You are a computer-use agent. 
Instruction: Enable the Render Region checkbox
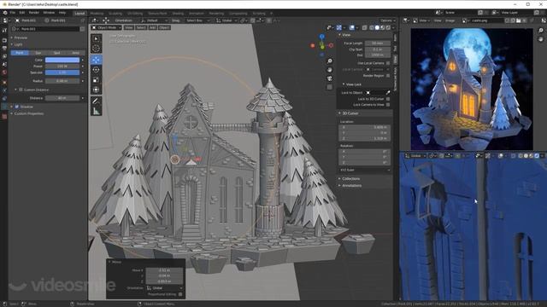click(388, 76)
